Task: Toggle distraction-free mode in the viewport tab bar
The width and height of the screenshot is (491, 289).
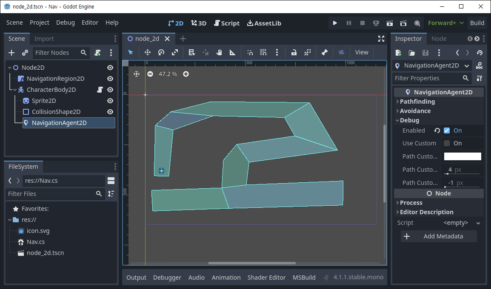Action: [381, 39]
